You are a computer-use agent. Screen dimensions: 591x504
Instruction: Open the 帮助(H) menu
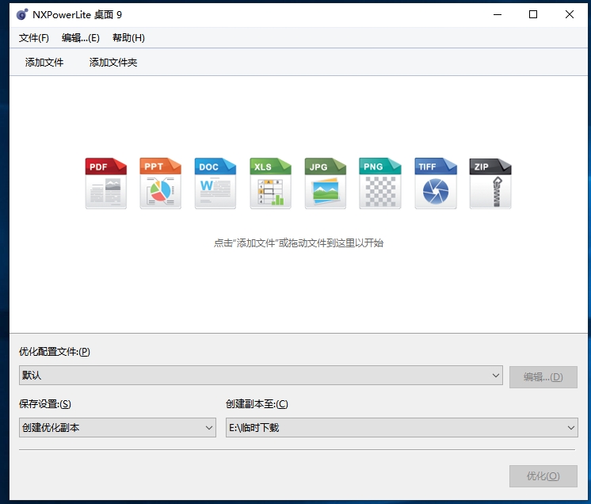click(x=128, y=38)
